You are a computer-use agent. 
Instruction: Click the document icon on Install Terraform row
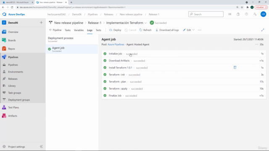click(x=235, y=68)
